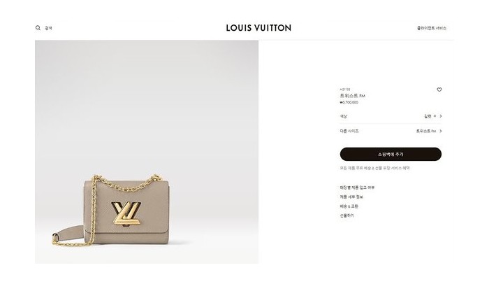Click the free shipping and gift wrapping notice

click(x=375, y=168)
